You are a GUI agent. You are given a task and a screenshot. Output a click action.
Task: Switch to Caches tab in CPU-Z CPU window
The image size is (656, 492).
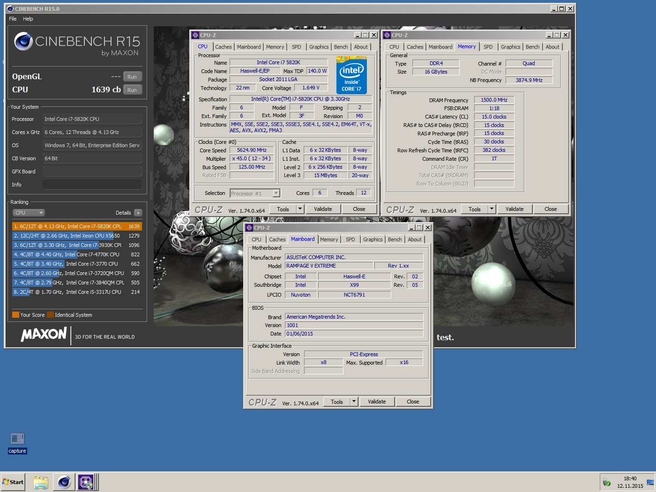224,47
